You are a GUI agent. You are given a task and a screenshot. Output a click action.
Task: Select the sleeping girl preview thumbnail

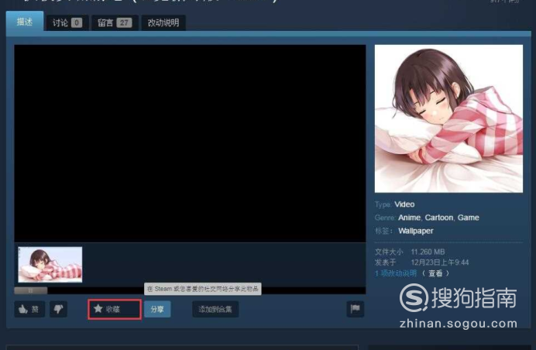(x=50, y=265)
